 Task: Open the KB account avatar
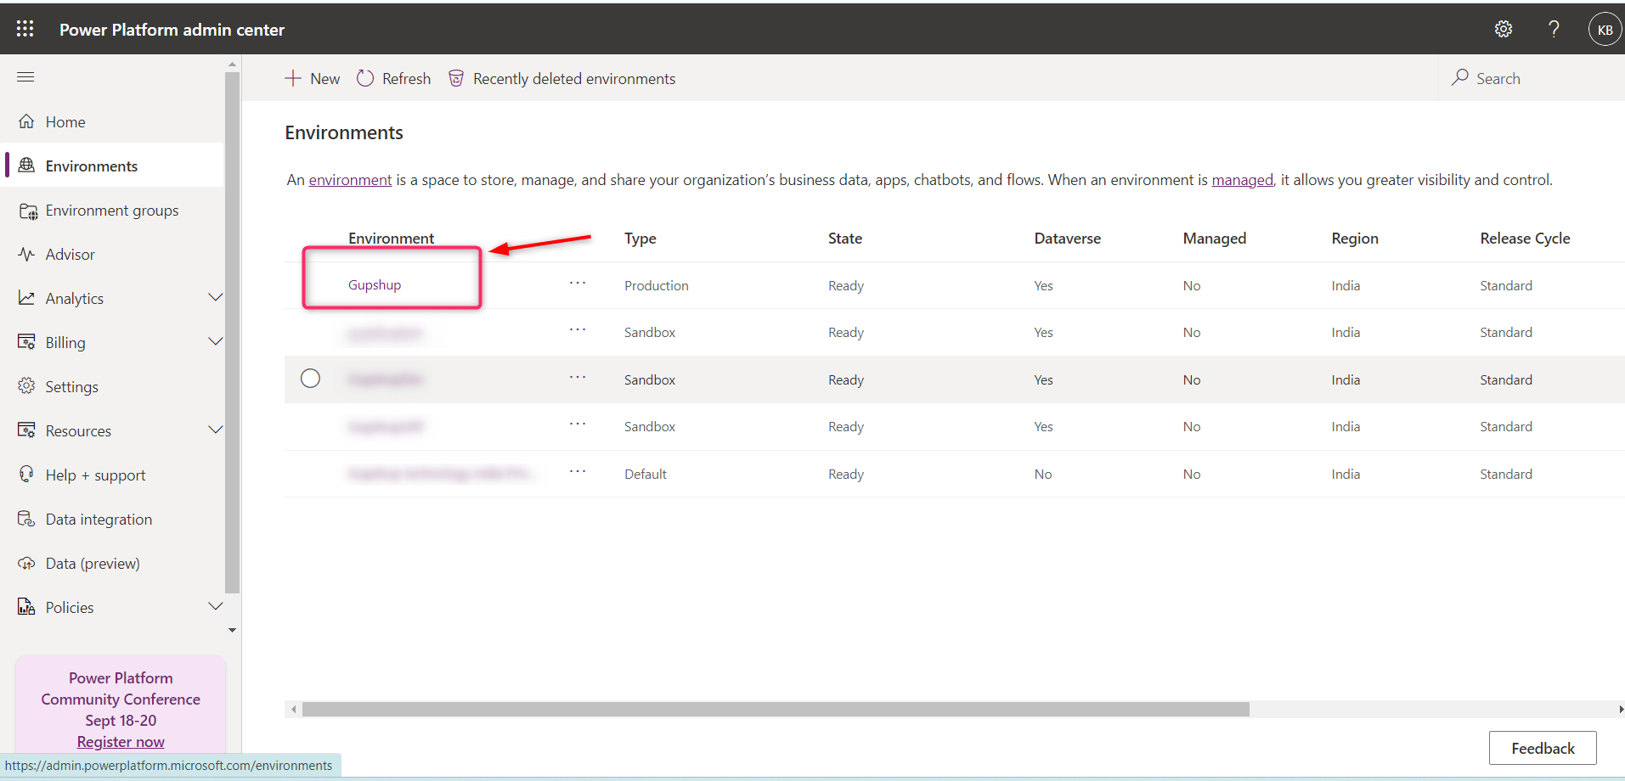coord(1605,30)
